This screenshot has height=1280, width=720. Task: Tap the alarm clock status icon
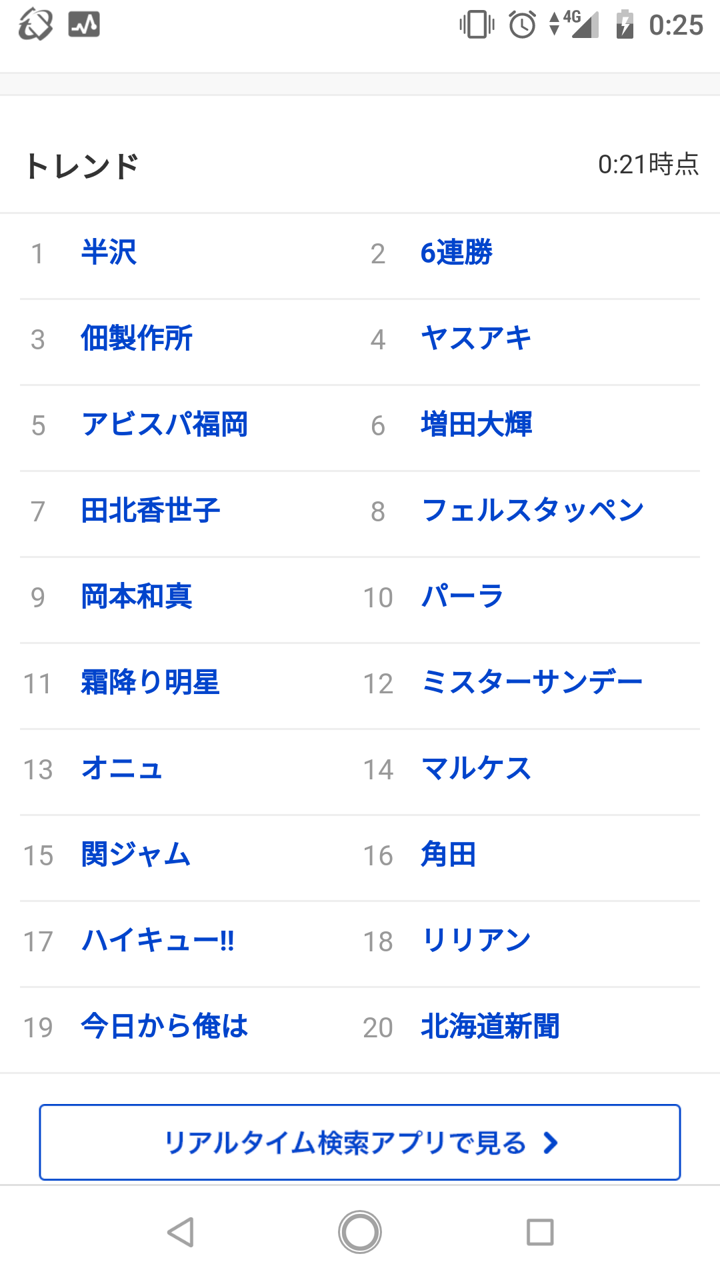tap(522, 25)
